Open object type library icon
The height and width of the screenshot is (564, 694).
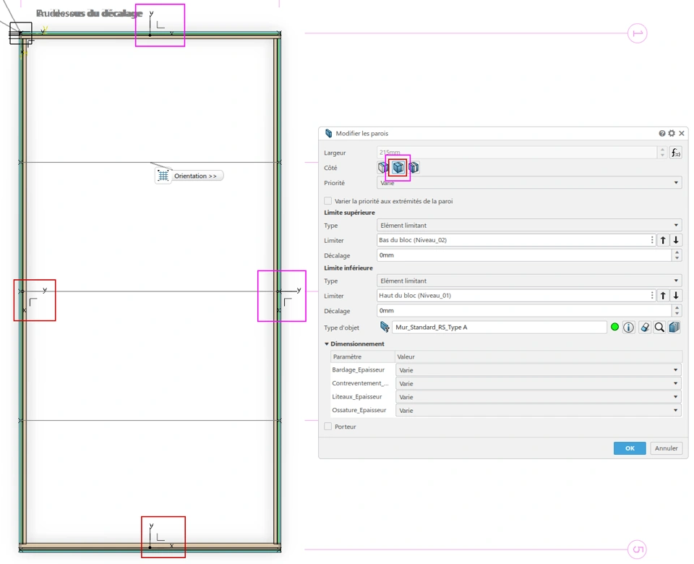[674, 327]
